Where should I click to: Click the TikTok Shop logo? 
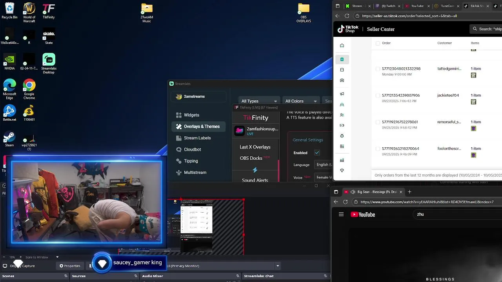pyautogui.click(x=348, y=29)
